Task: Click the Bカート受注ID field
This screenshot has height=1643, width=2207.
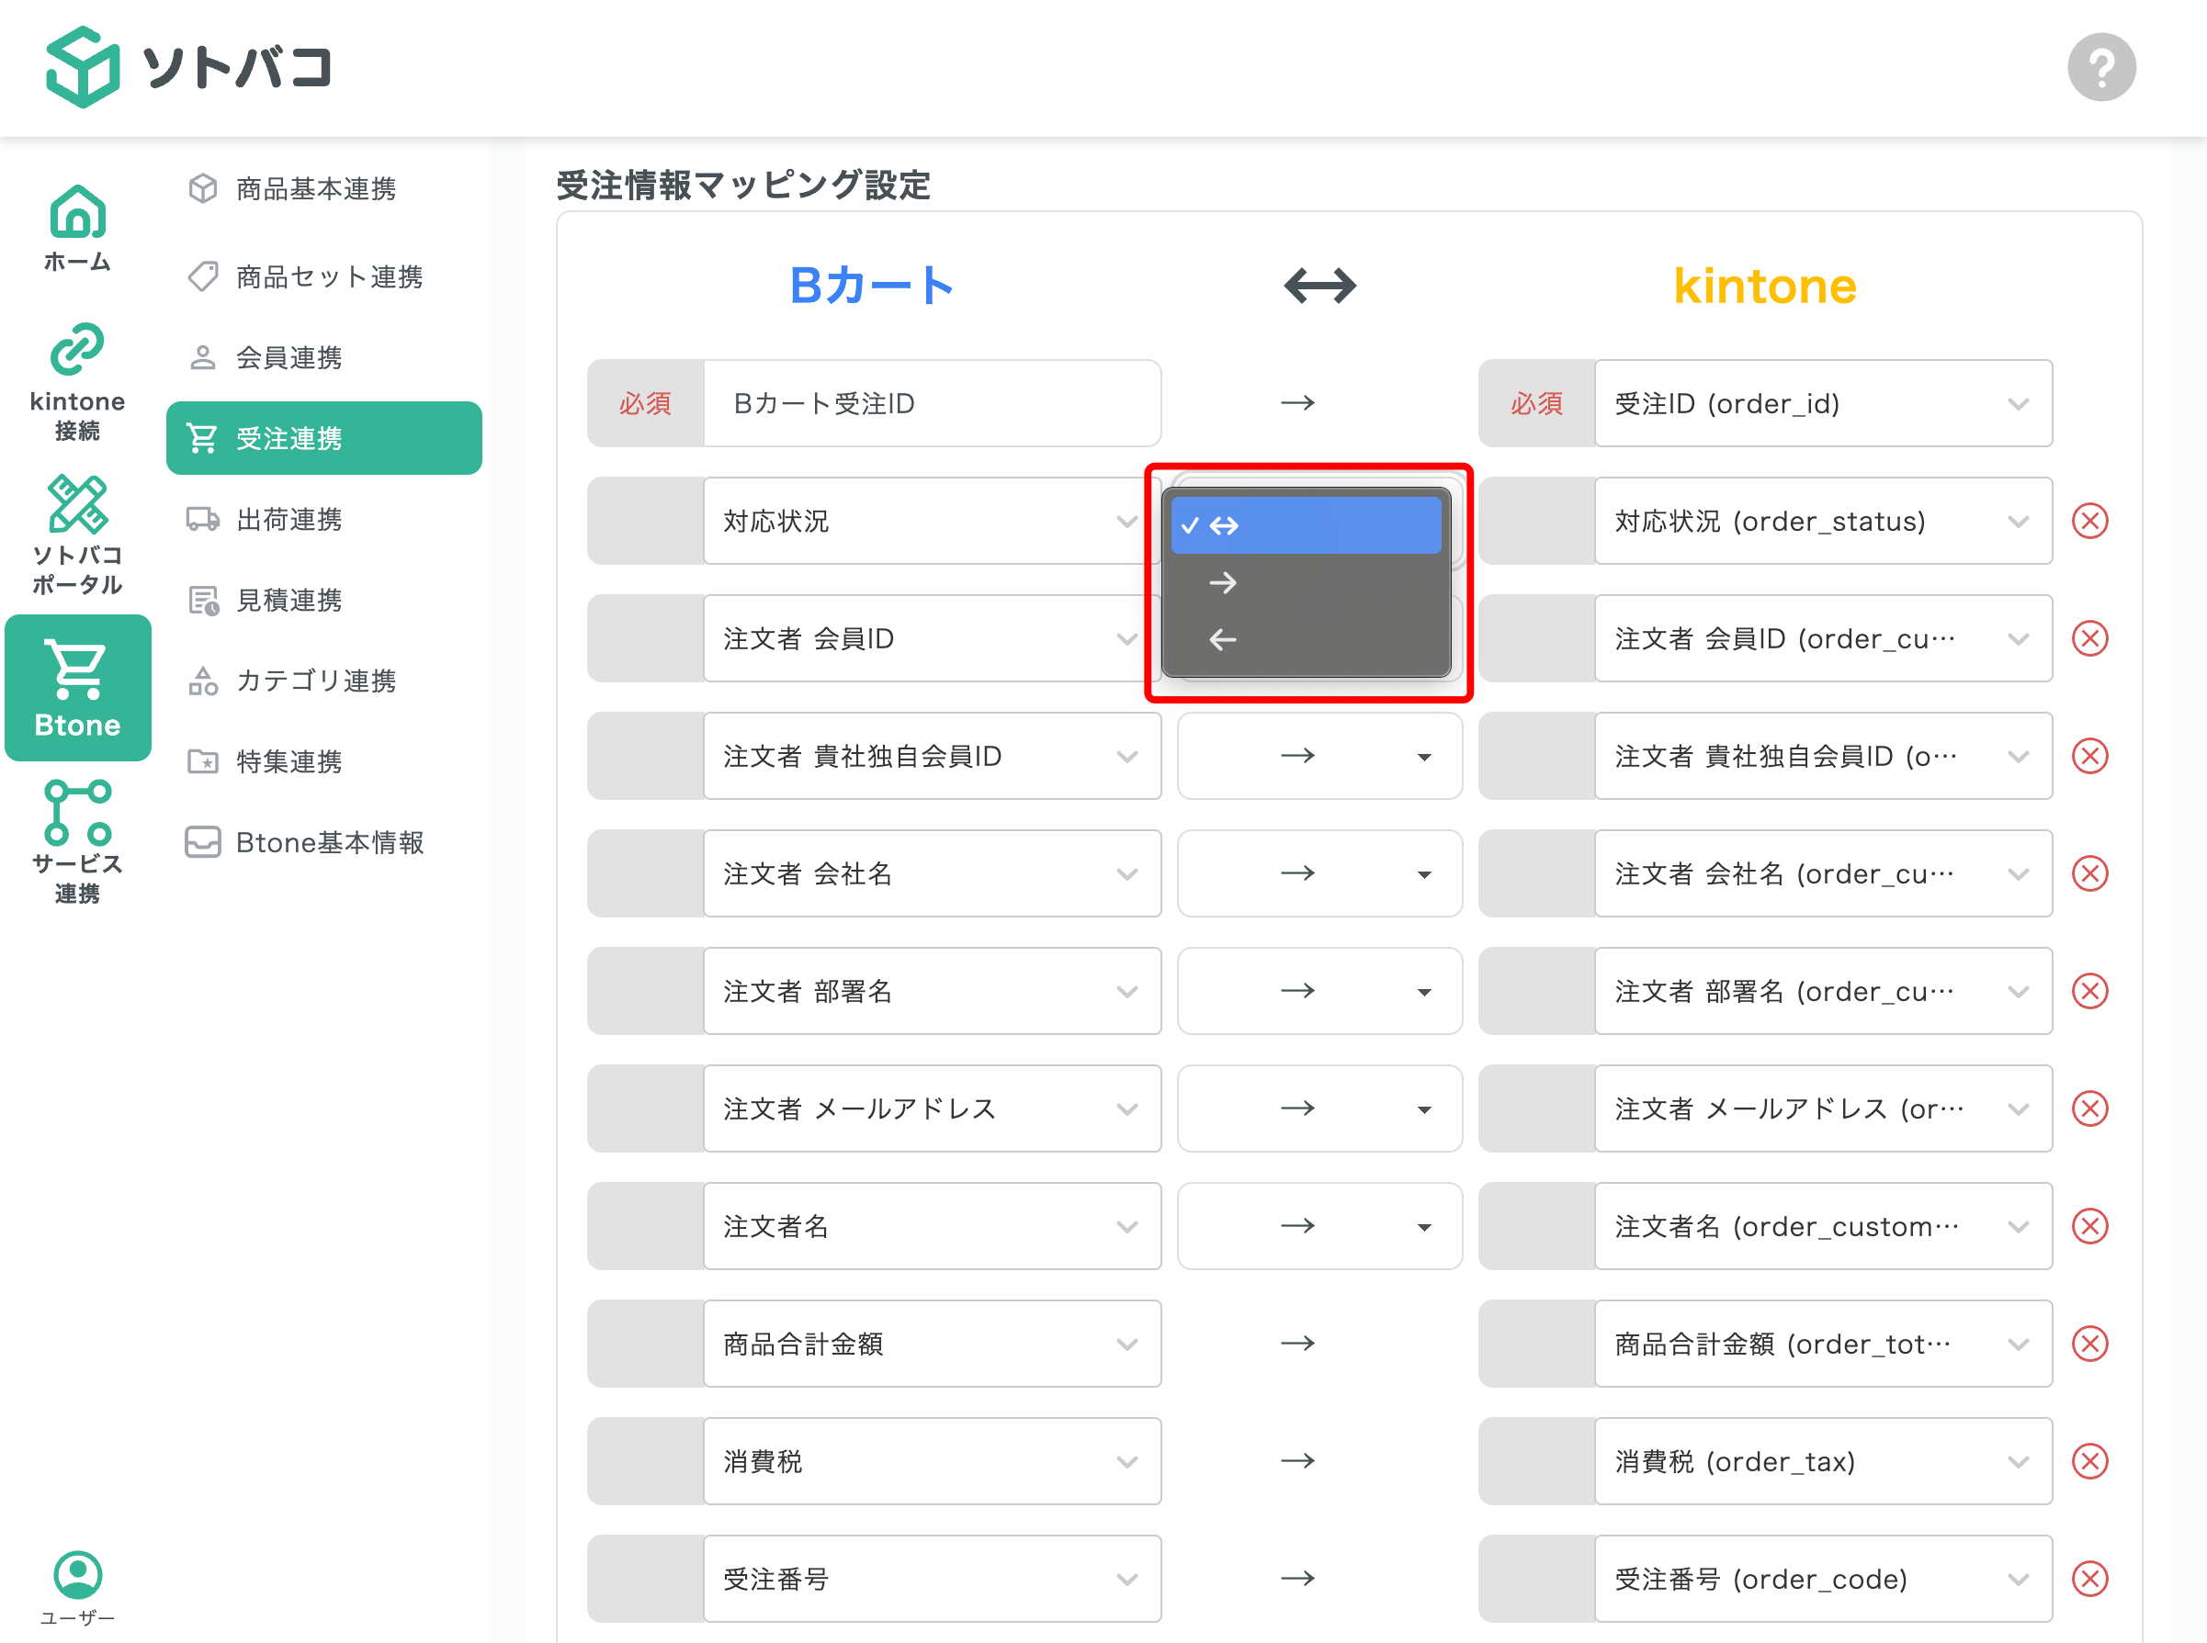Action: [x=932, y=404]
